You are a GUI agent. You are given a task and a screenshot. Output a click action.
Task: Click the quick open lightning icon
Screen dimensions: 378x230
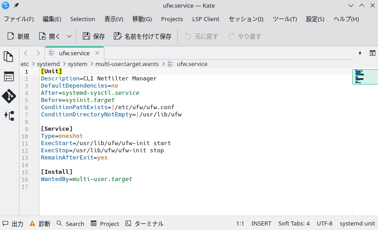360,53
